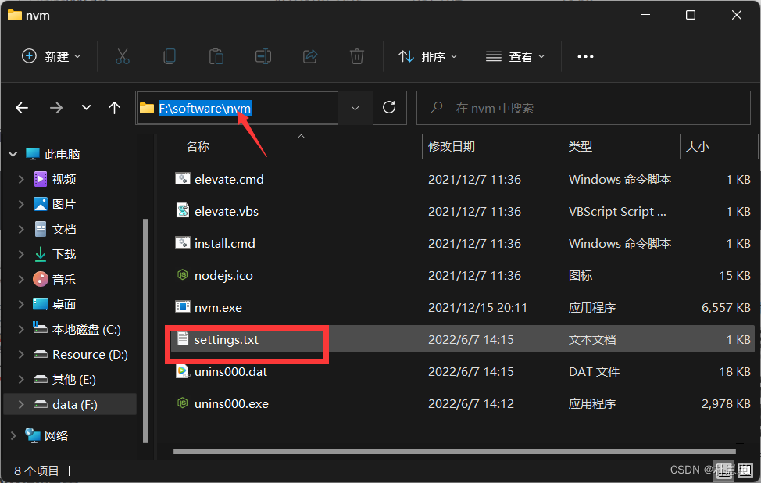
Task: Click the Delete icon
Action: pyautogui.click(x=356, y=55)
